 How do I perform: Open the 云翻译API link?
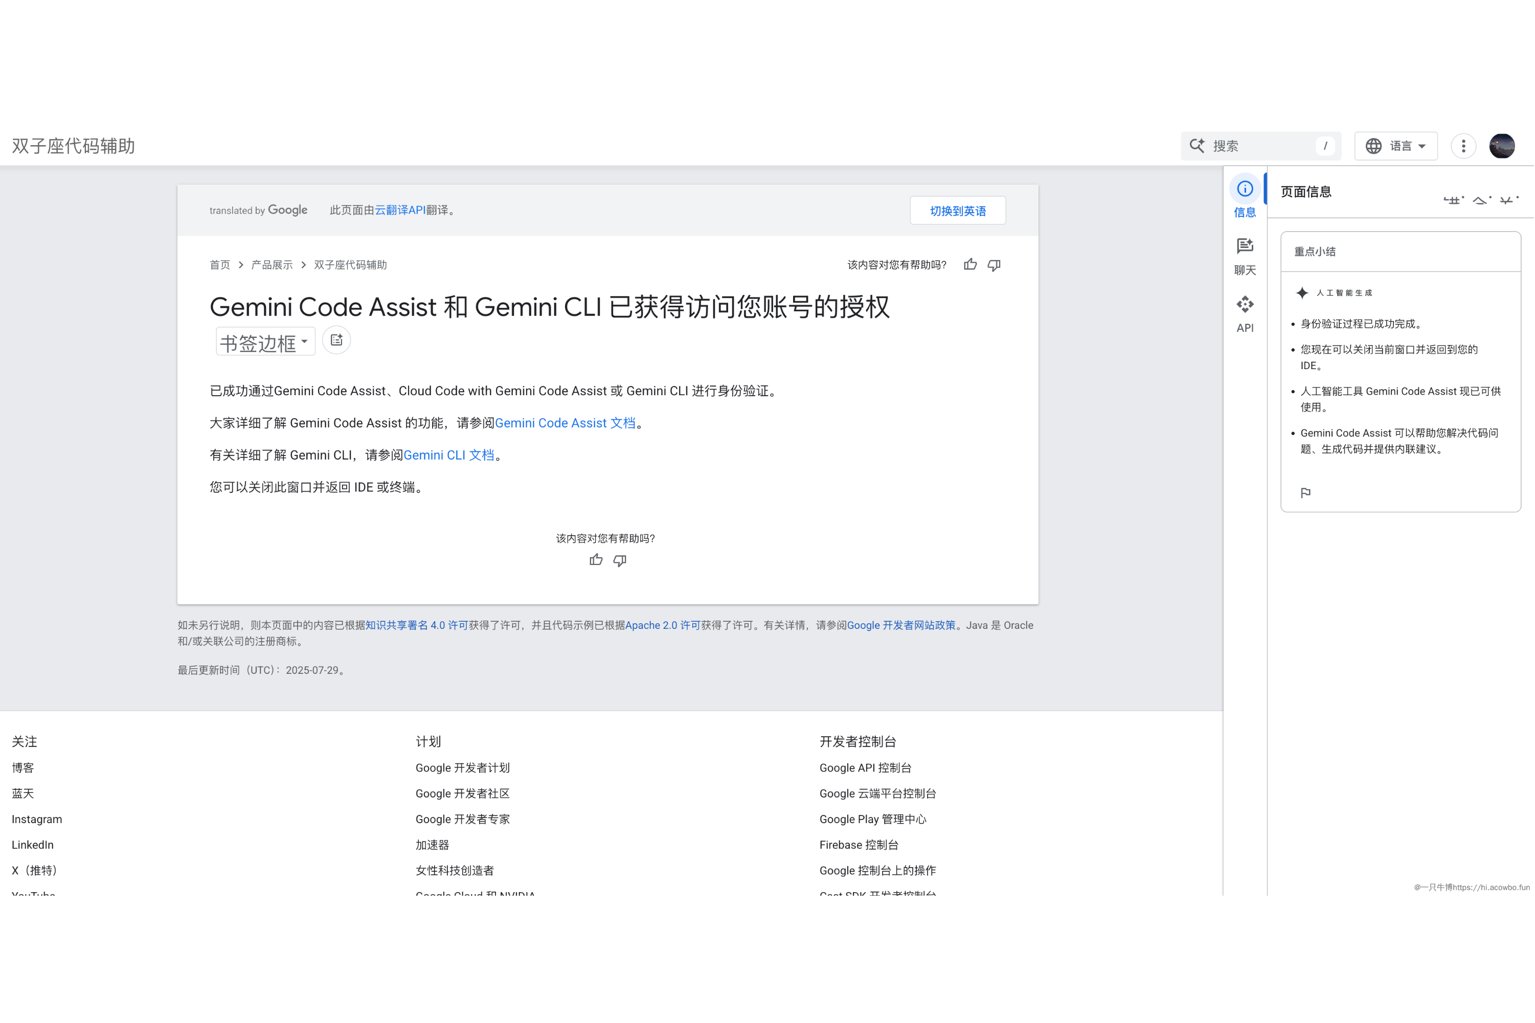pyautogui.click(x=399, y=210)
